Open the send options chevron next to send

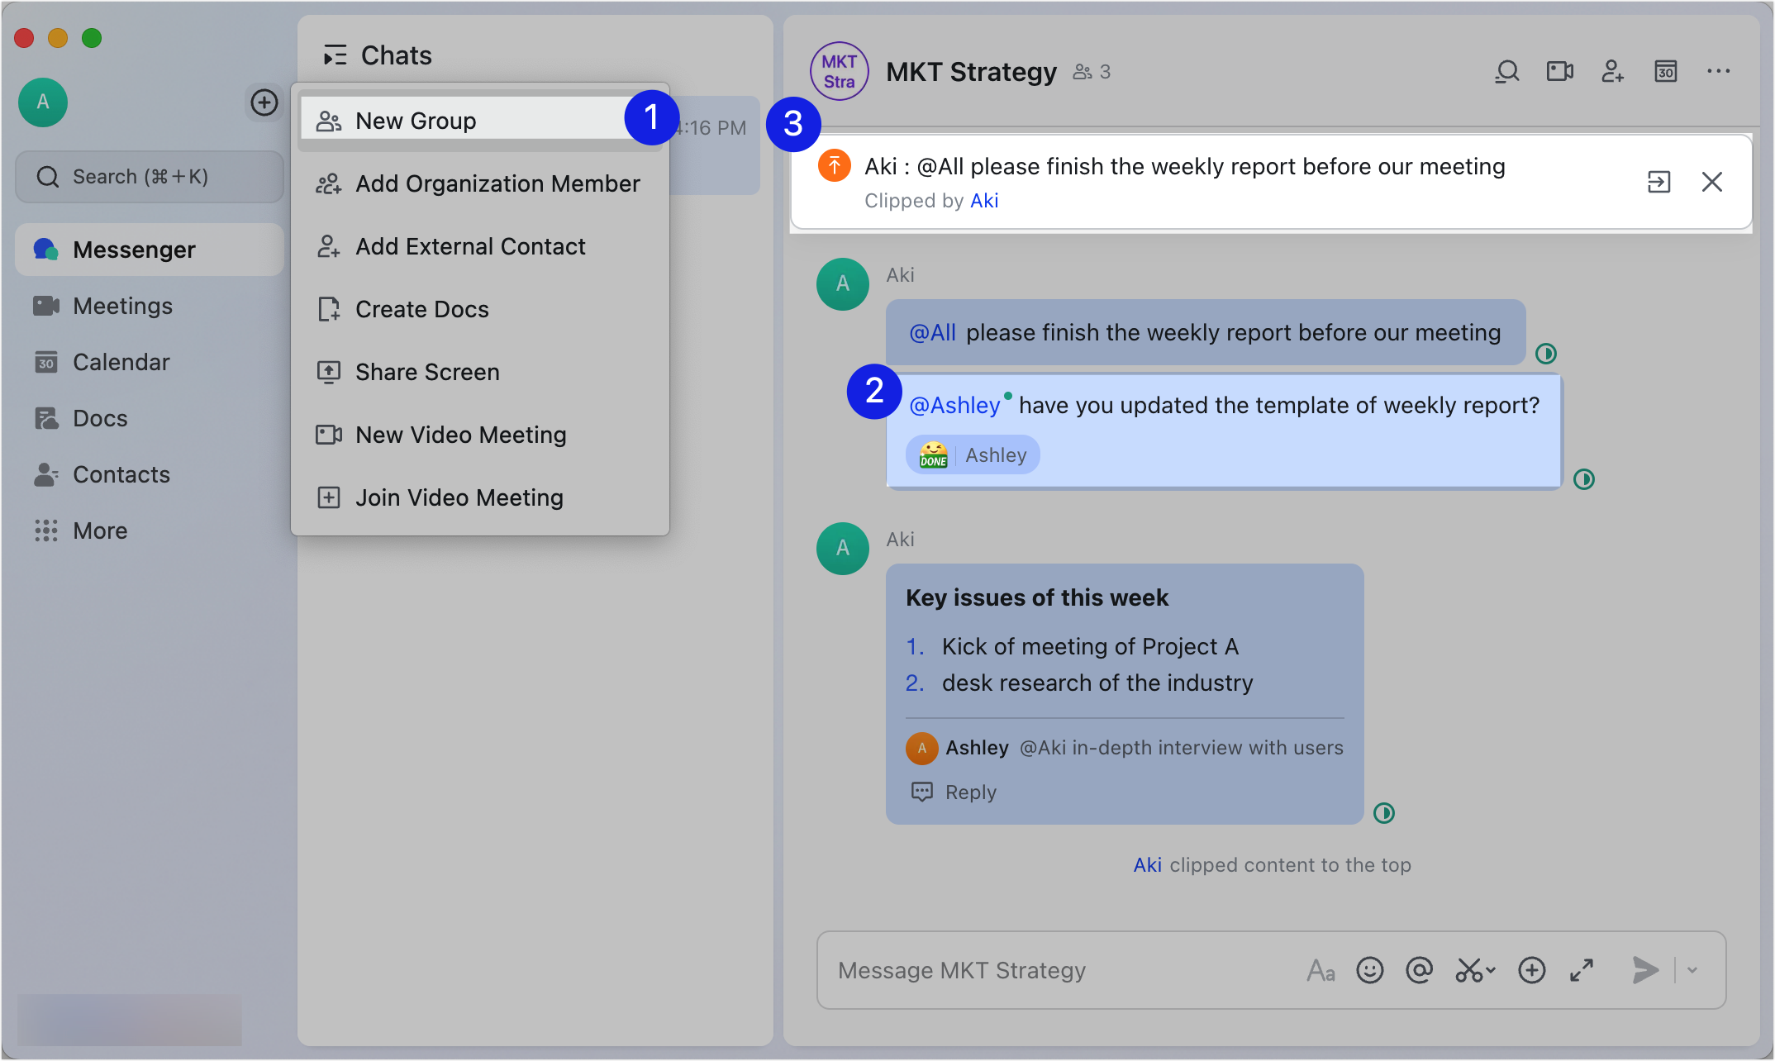pyautogui.click(x=1691, y=970)
